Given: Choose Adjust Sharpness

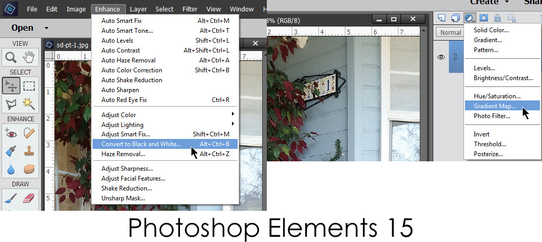Looking at the screenshot, I should click(x=165, y=169).
